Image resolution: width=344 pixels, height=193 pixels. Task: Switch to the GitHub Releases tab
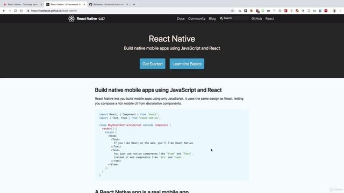(x=109, y=4)
